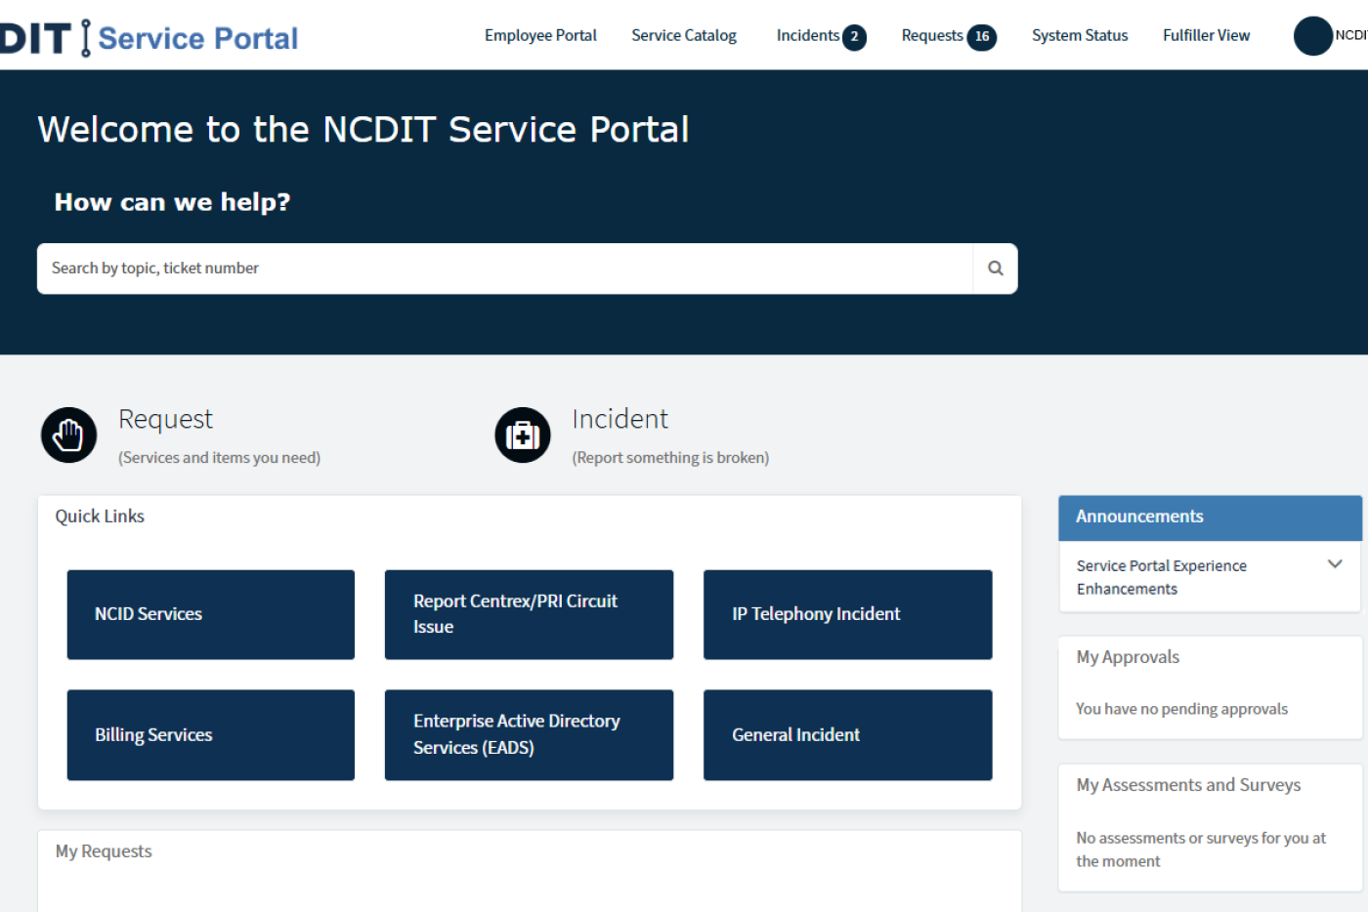Click '(Services and items you need)' text
This screenshot has width=1368, height=912.
pos(219,458)
